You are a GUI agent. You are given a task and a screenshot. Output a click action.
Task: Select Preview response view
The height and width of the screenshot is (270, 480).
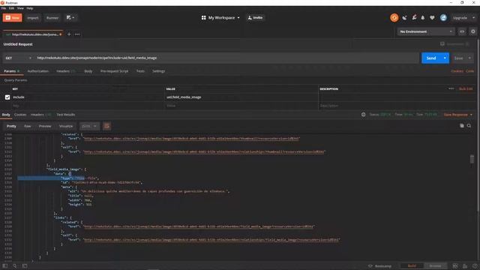pos(45,126)
